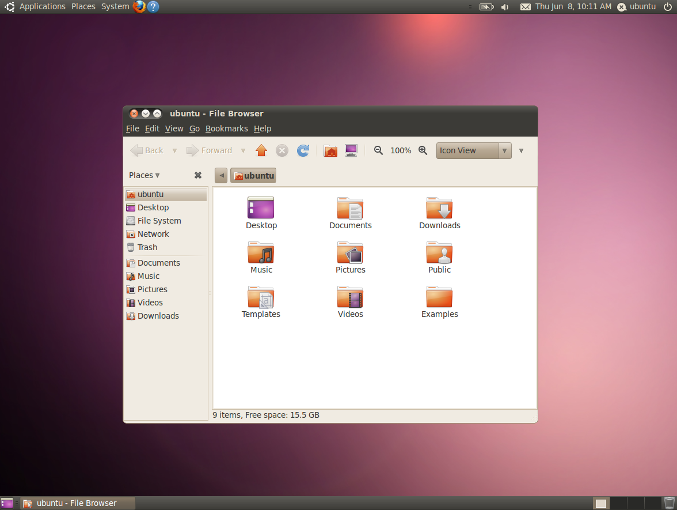Click the ubuntu path bar button
The width and height of the screenshot is (677, 510).
[253, 175]
